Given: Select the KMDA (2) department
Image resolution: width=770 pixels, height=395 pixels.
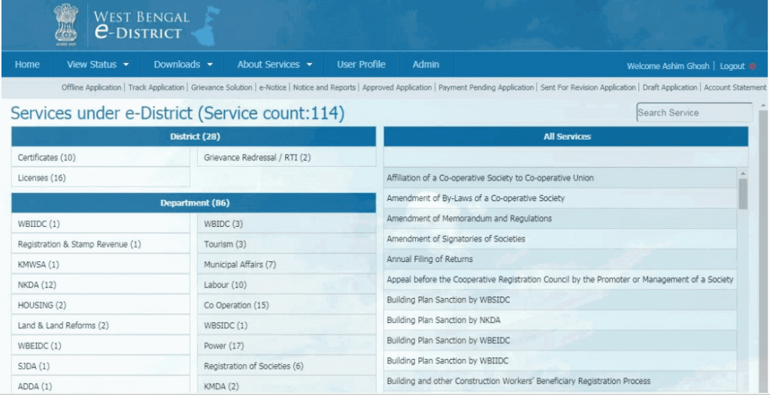Looking at the screenshot, I should [286, 386].
